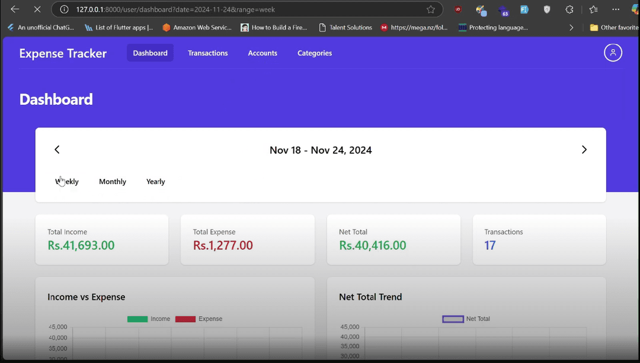
Task: Bookmark this page with the star icon
Action: point(431,9)
